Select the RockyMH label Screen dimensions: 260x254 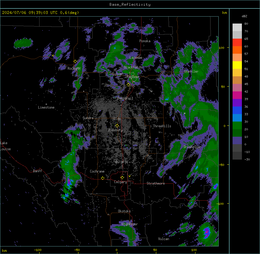[x=74, y=68]
